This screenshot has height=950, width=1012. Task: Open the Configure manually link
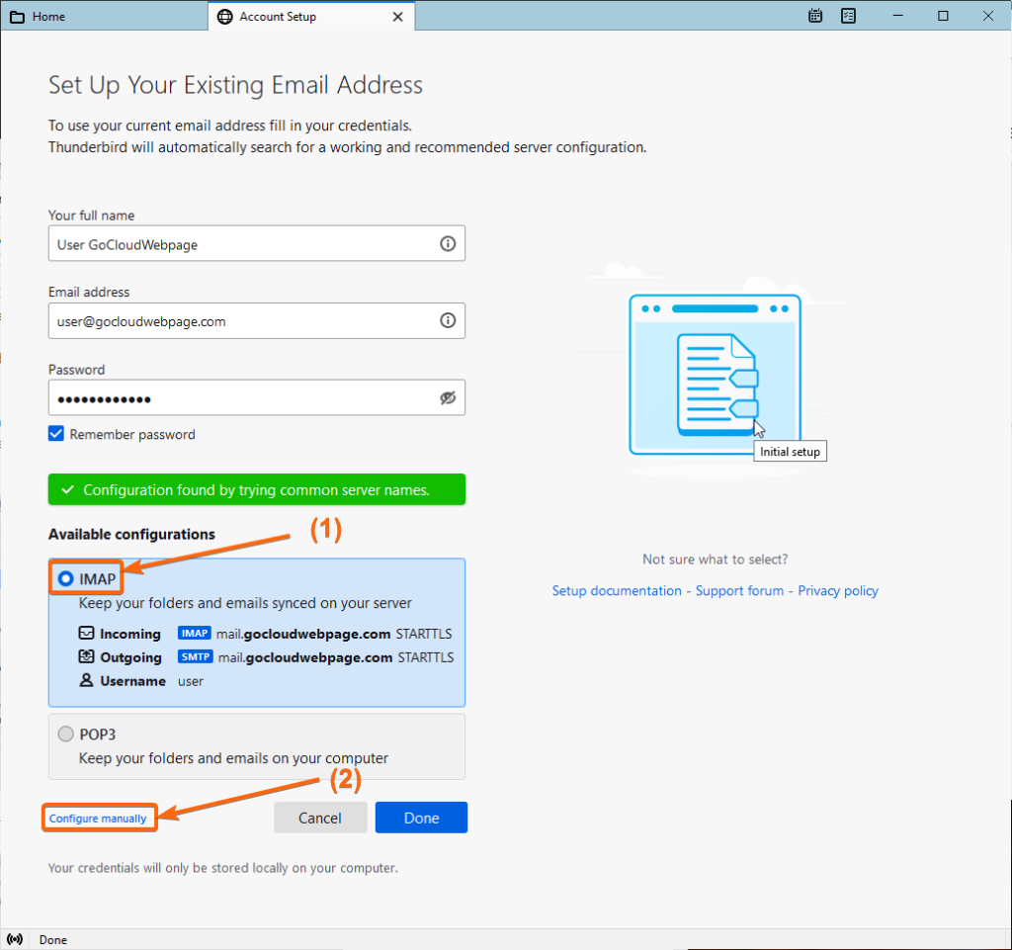tap(99, 818)
